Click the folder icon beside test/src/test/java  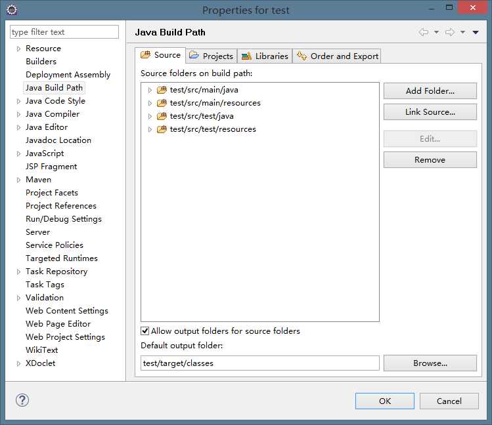click(x=162, y=116)
